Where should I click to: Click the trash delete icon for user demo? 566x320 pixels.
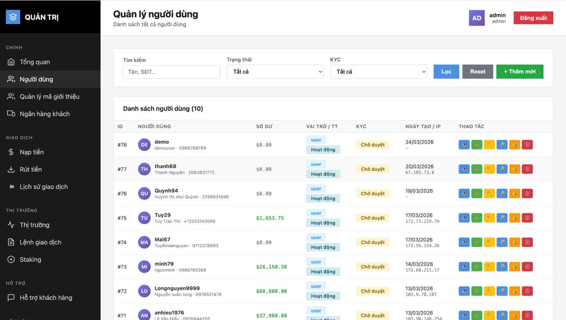click(x=527, y=145)
